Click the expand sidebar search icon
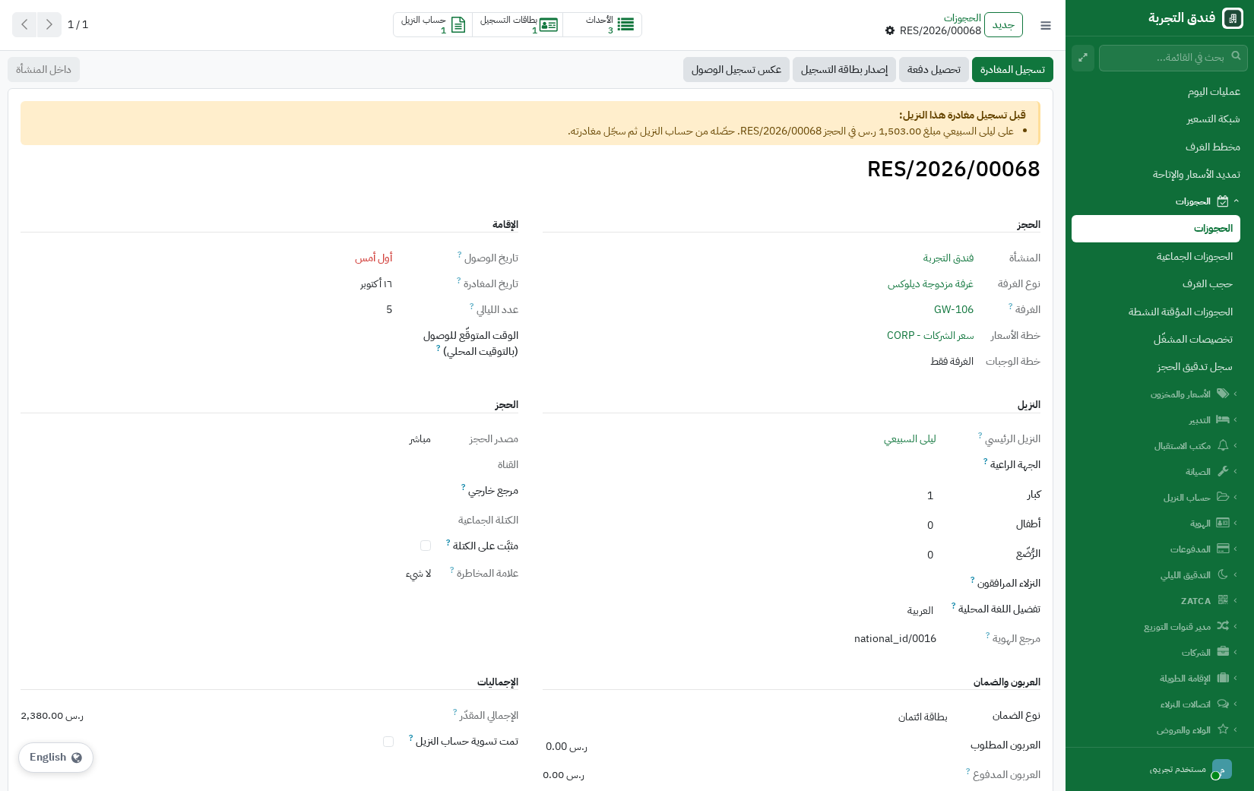The width and height of the screenshot is (1254, 791). [1083, 58]
